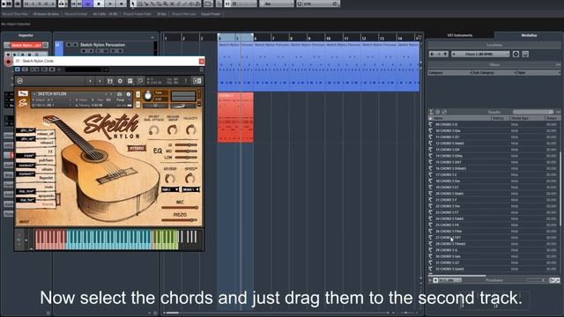Add a track with the plus button
Viewport: 564px width, 317px height.
point(152,37)
